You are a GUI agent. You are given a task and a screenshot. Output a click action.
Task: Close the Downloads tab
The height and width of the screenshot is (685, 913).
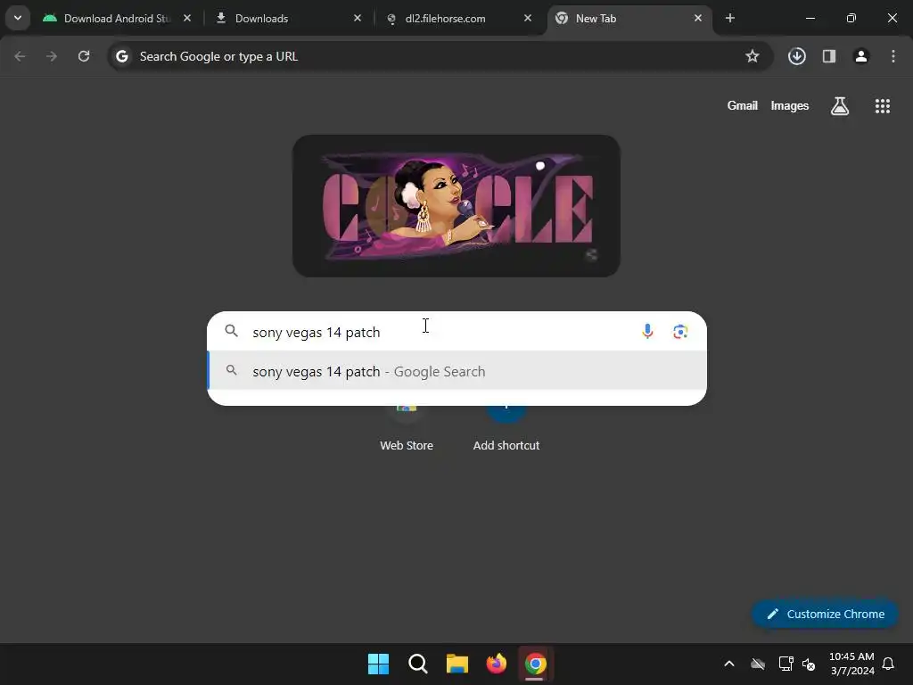pyautogui.click(x=358, y=18)
